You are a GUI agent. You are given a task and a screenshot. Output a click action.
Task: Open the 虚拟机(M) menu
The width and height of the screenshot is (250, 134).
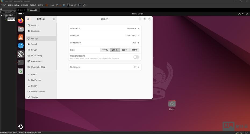point(24,5)
